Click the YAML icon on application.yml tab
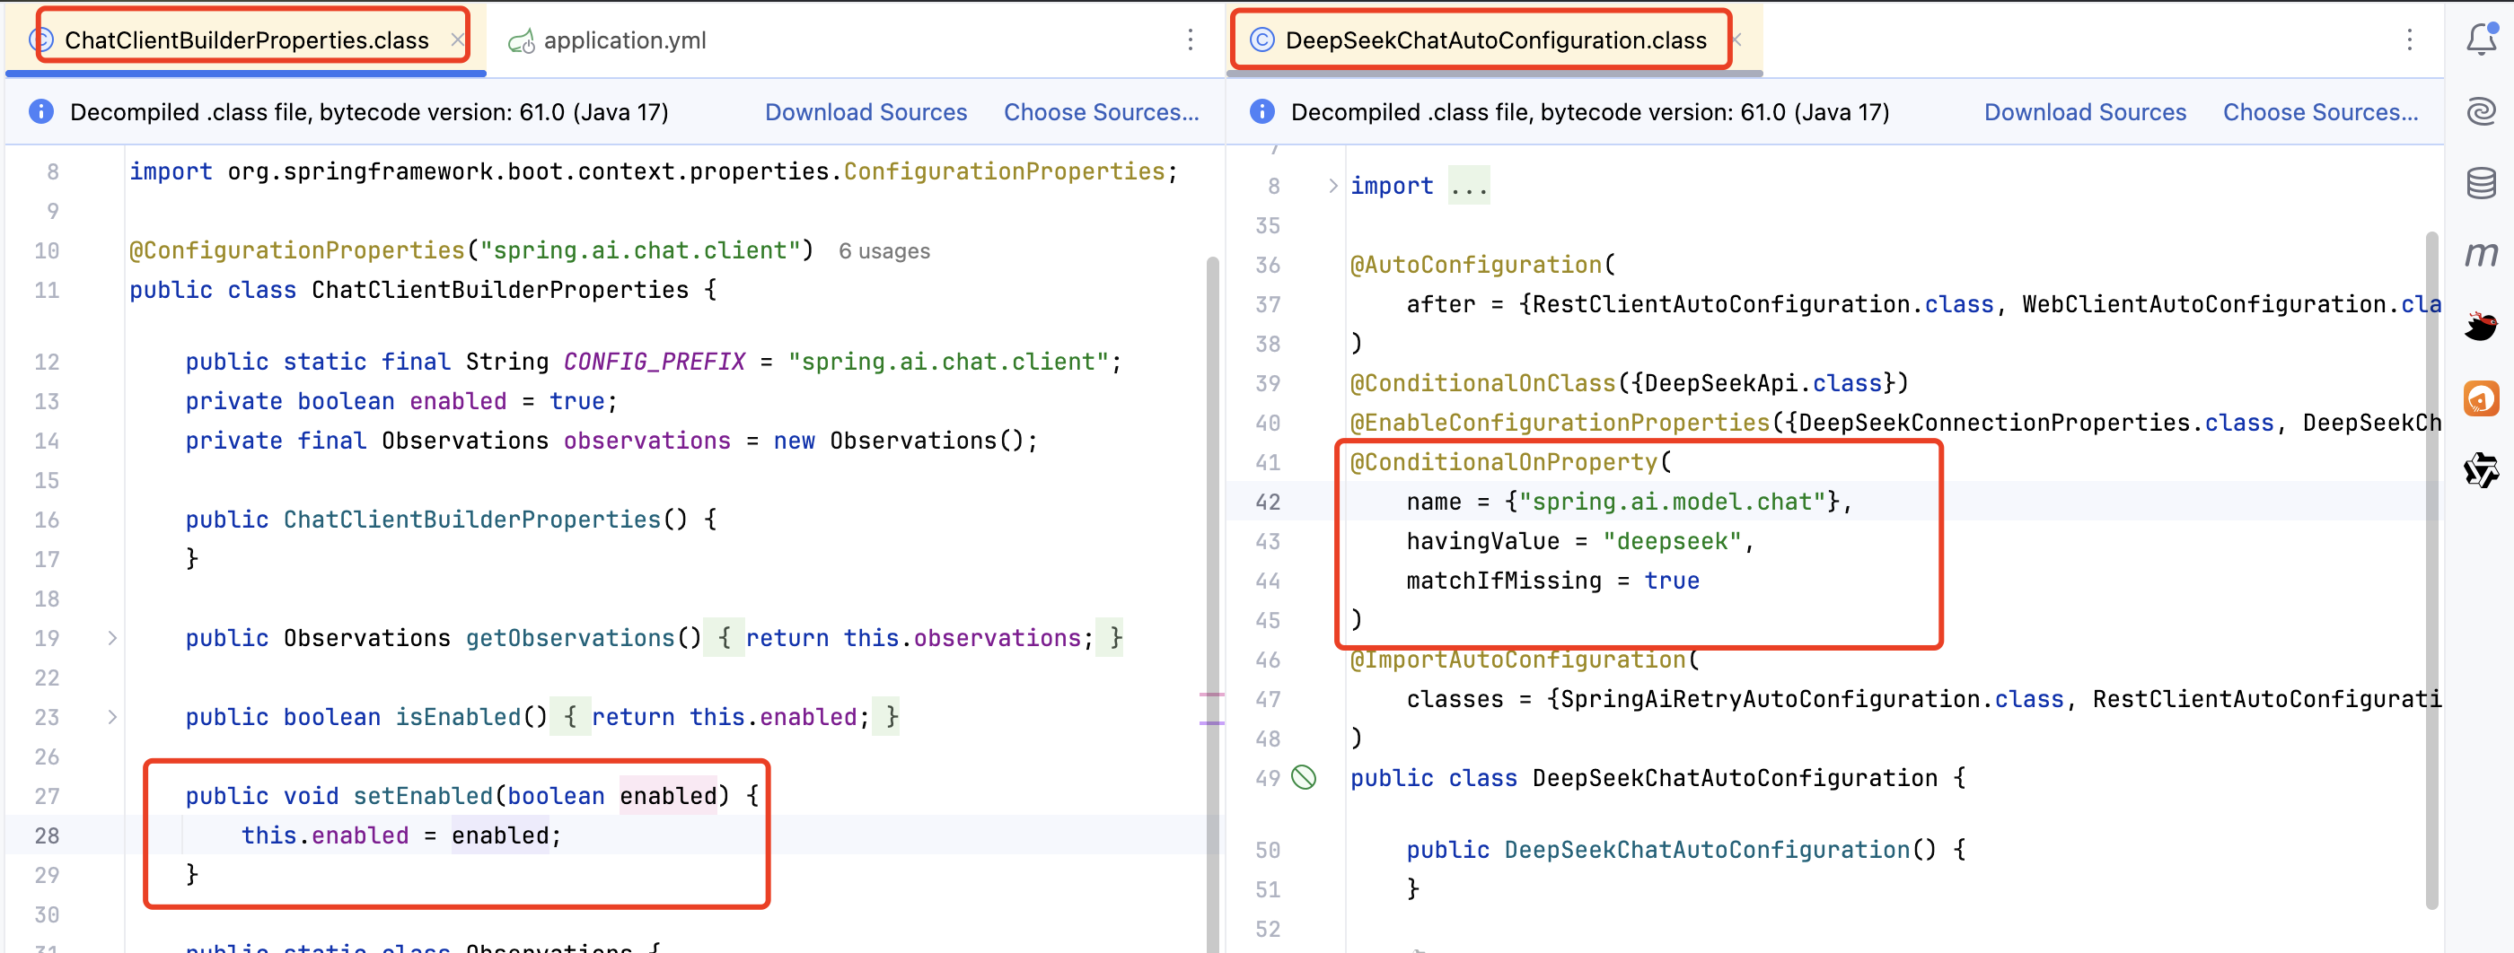 pos(523,40)
